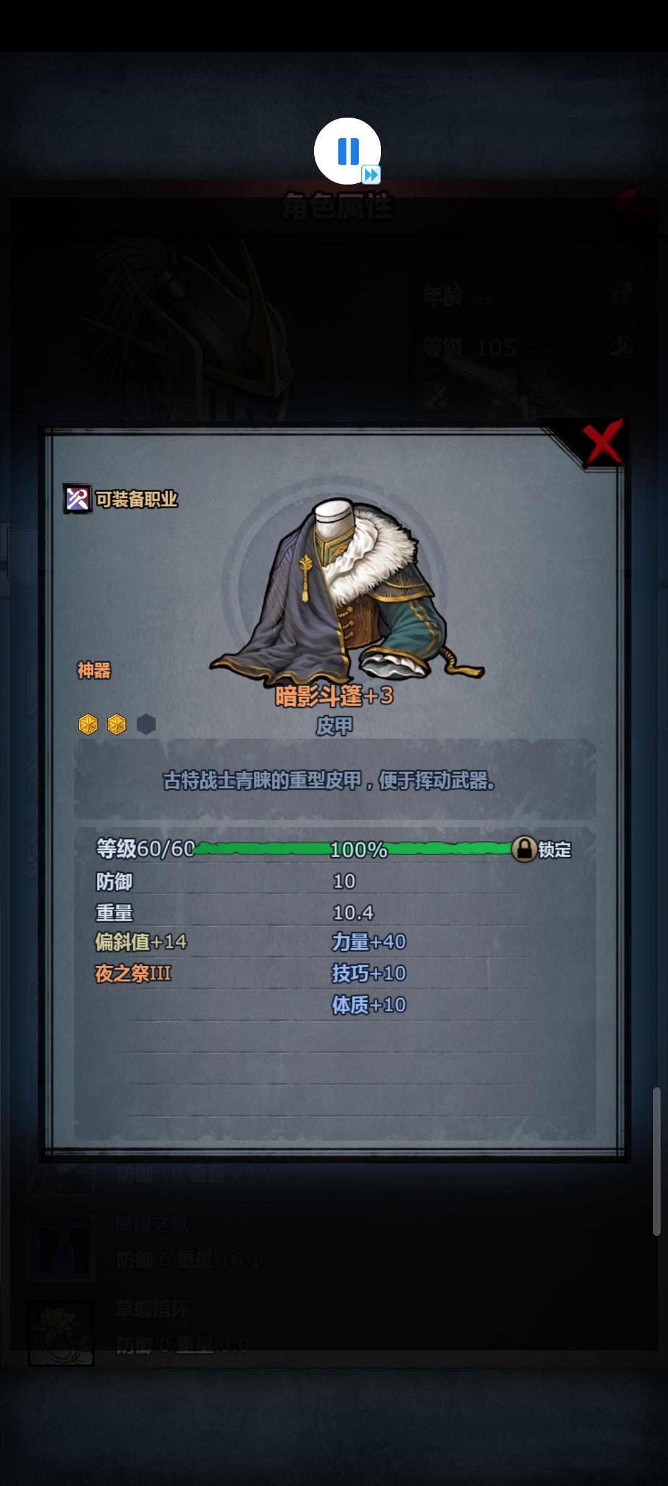Open the 夜之祭III skill entry
Image resolution: width=668 pixels, height=1486 pixels.
[133, 973]
